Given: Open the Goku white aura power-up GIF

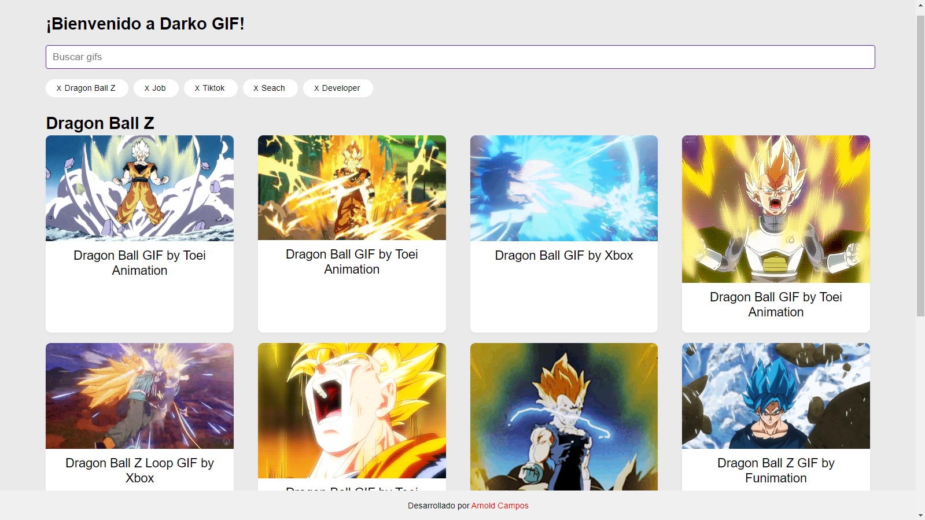Looking at the screenshot, I should pyautogui.click(x=139, y=188).
